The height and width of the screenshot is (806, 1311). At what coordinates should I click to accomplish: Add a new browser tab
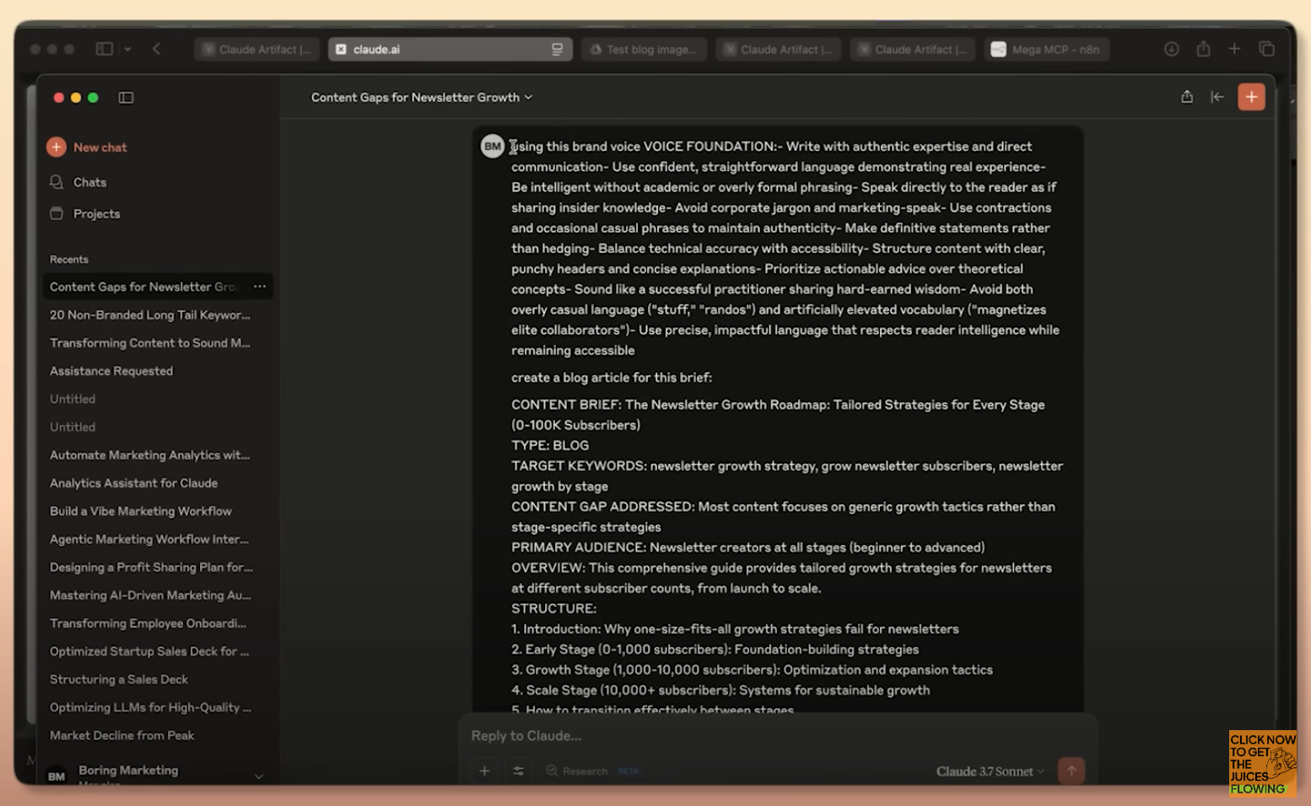1234,49
